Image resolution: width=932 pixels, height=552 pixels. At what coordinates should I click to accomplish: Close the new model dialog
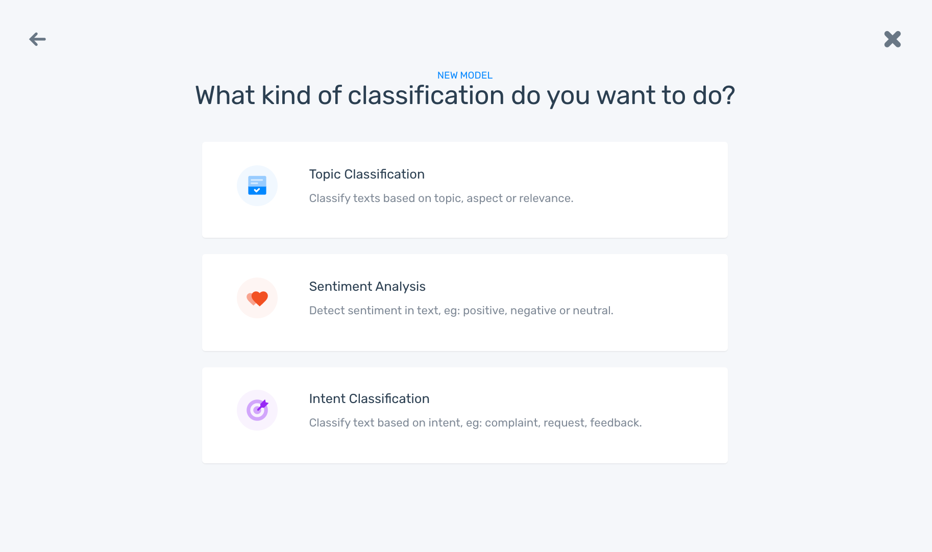(892, 39)
